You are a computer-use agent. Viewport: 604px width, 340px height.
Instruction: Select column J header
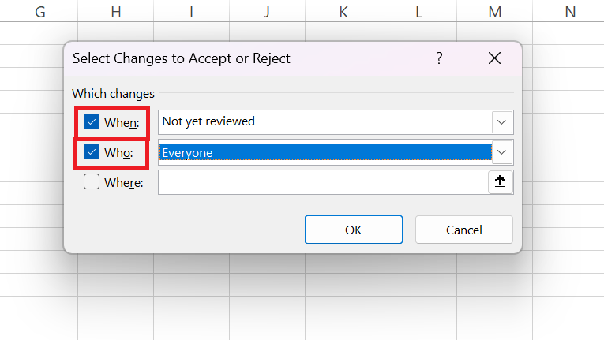point(268,11)
